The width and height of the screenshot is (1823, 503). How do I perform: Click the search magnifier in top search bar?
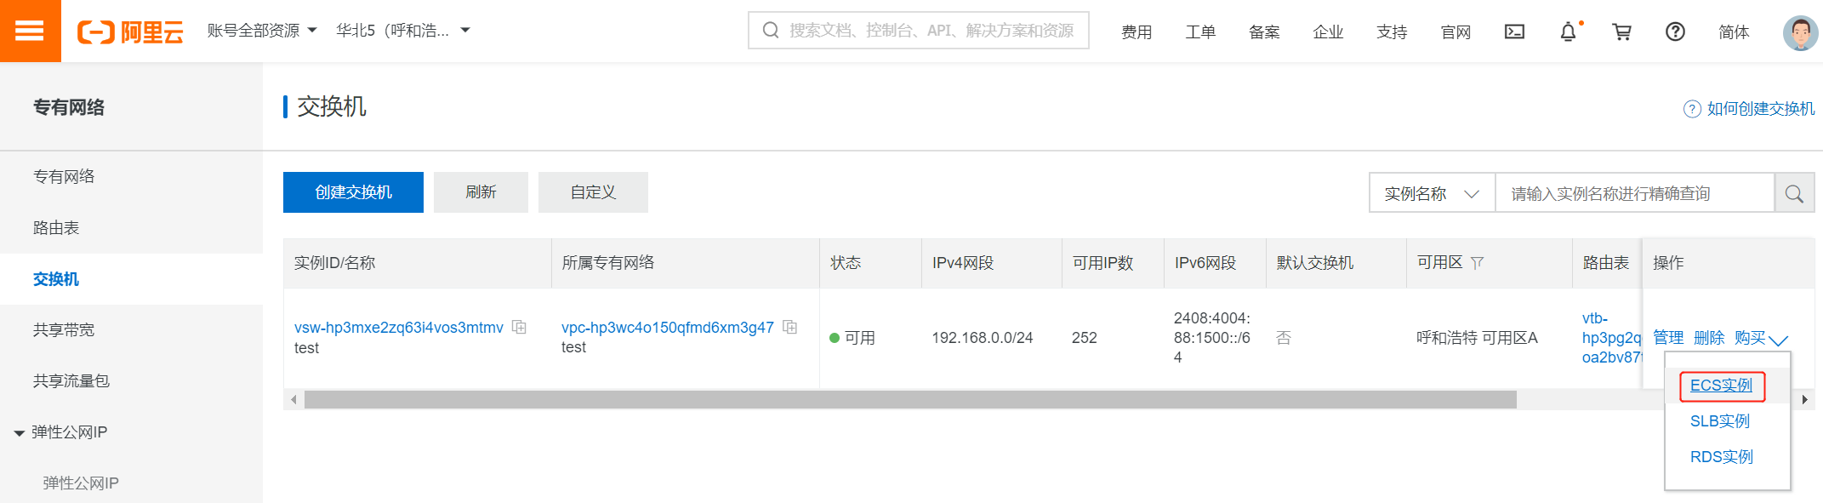771,31
